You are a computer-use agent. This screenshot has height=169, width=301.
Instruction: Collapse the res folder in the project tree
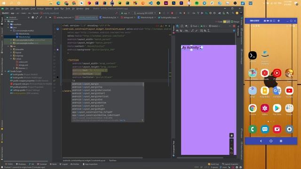(8, 46)
